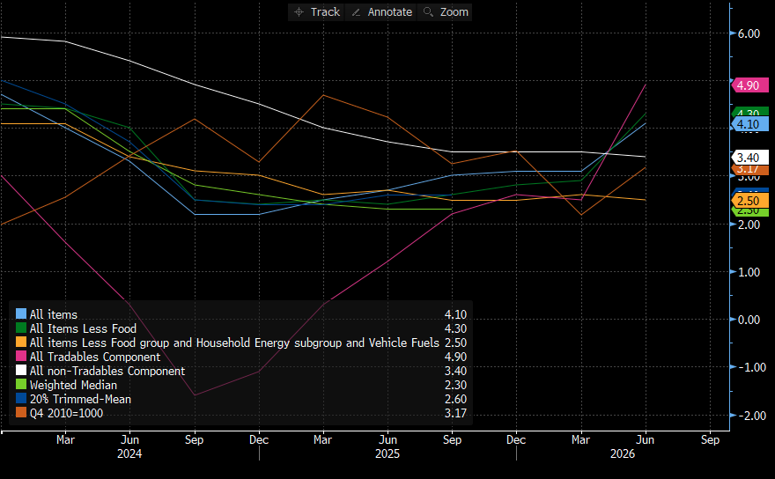Click the All Tradables Component pink swatch

click(x=21, y=357)
